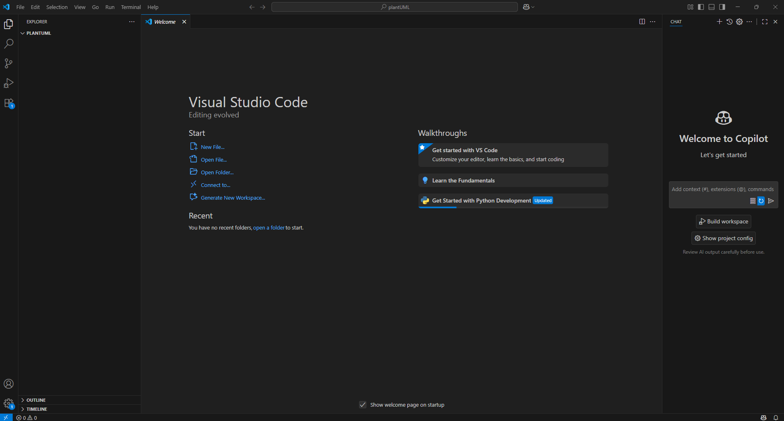Send the chat message
Viewport: 784px width, 421px height.
pos(771,201)
